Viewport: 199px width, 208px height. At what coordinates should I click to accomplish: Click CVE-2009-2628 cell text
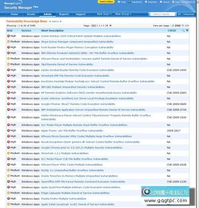point(177,164)
